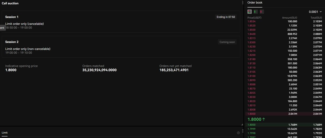The width and height of the screenshot is (325, 138).
Task: Select the 1.8130 sell price
Action: pyautogui.click(x=251, y=63)
